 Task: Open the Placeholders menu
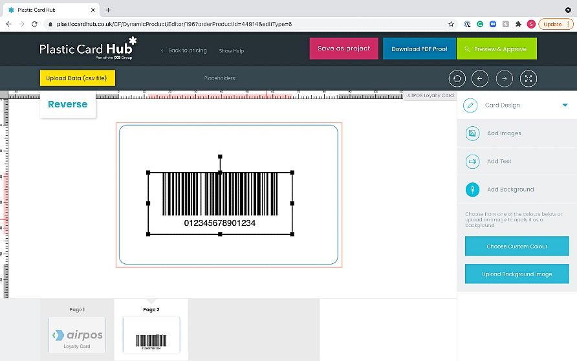[220, 78]
